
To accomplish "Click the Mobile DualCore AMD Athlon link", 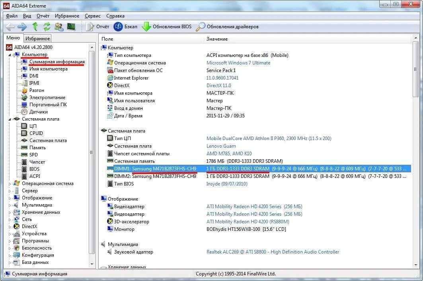I will (x=269, y=139).
